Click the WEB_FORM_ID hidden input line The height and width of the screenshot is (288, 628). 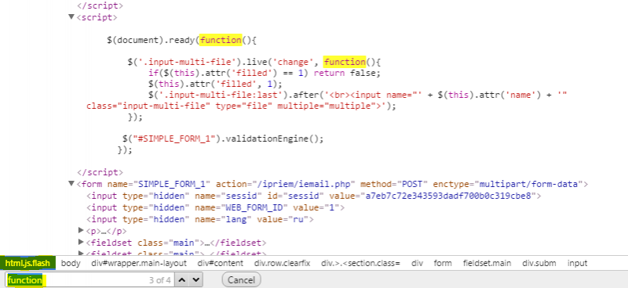[215, 207]
